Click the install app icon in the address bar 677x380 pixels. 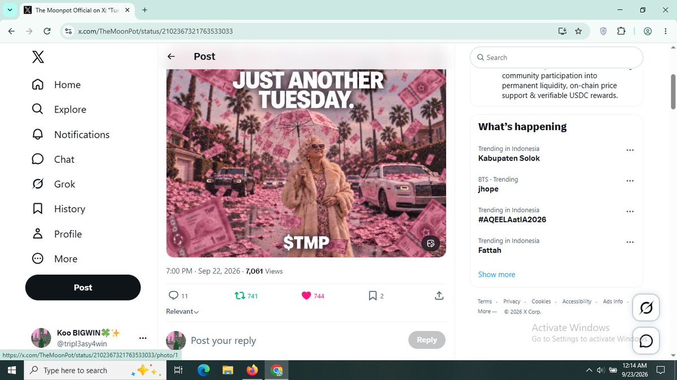point(562,32)
